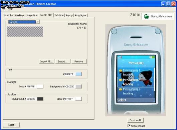The height and width of the screenshot is (130, 177).
Task: Click the doubletitle_hl.png checkered thumbnail
Action: coord(25,32)
